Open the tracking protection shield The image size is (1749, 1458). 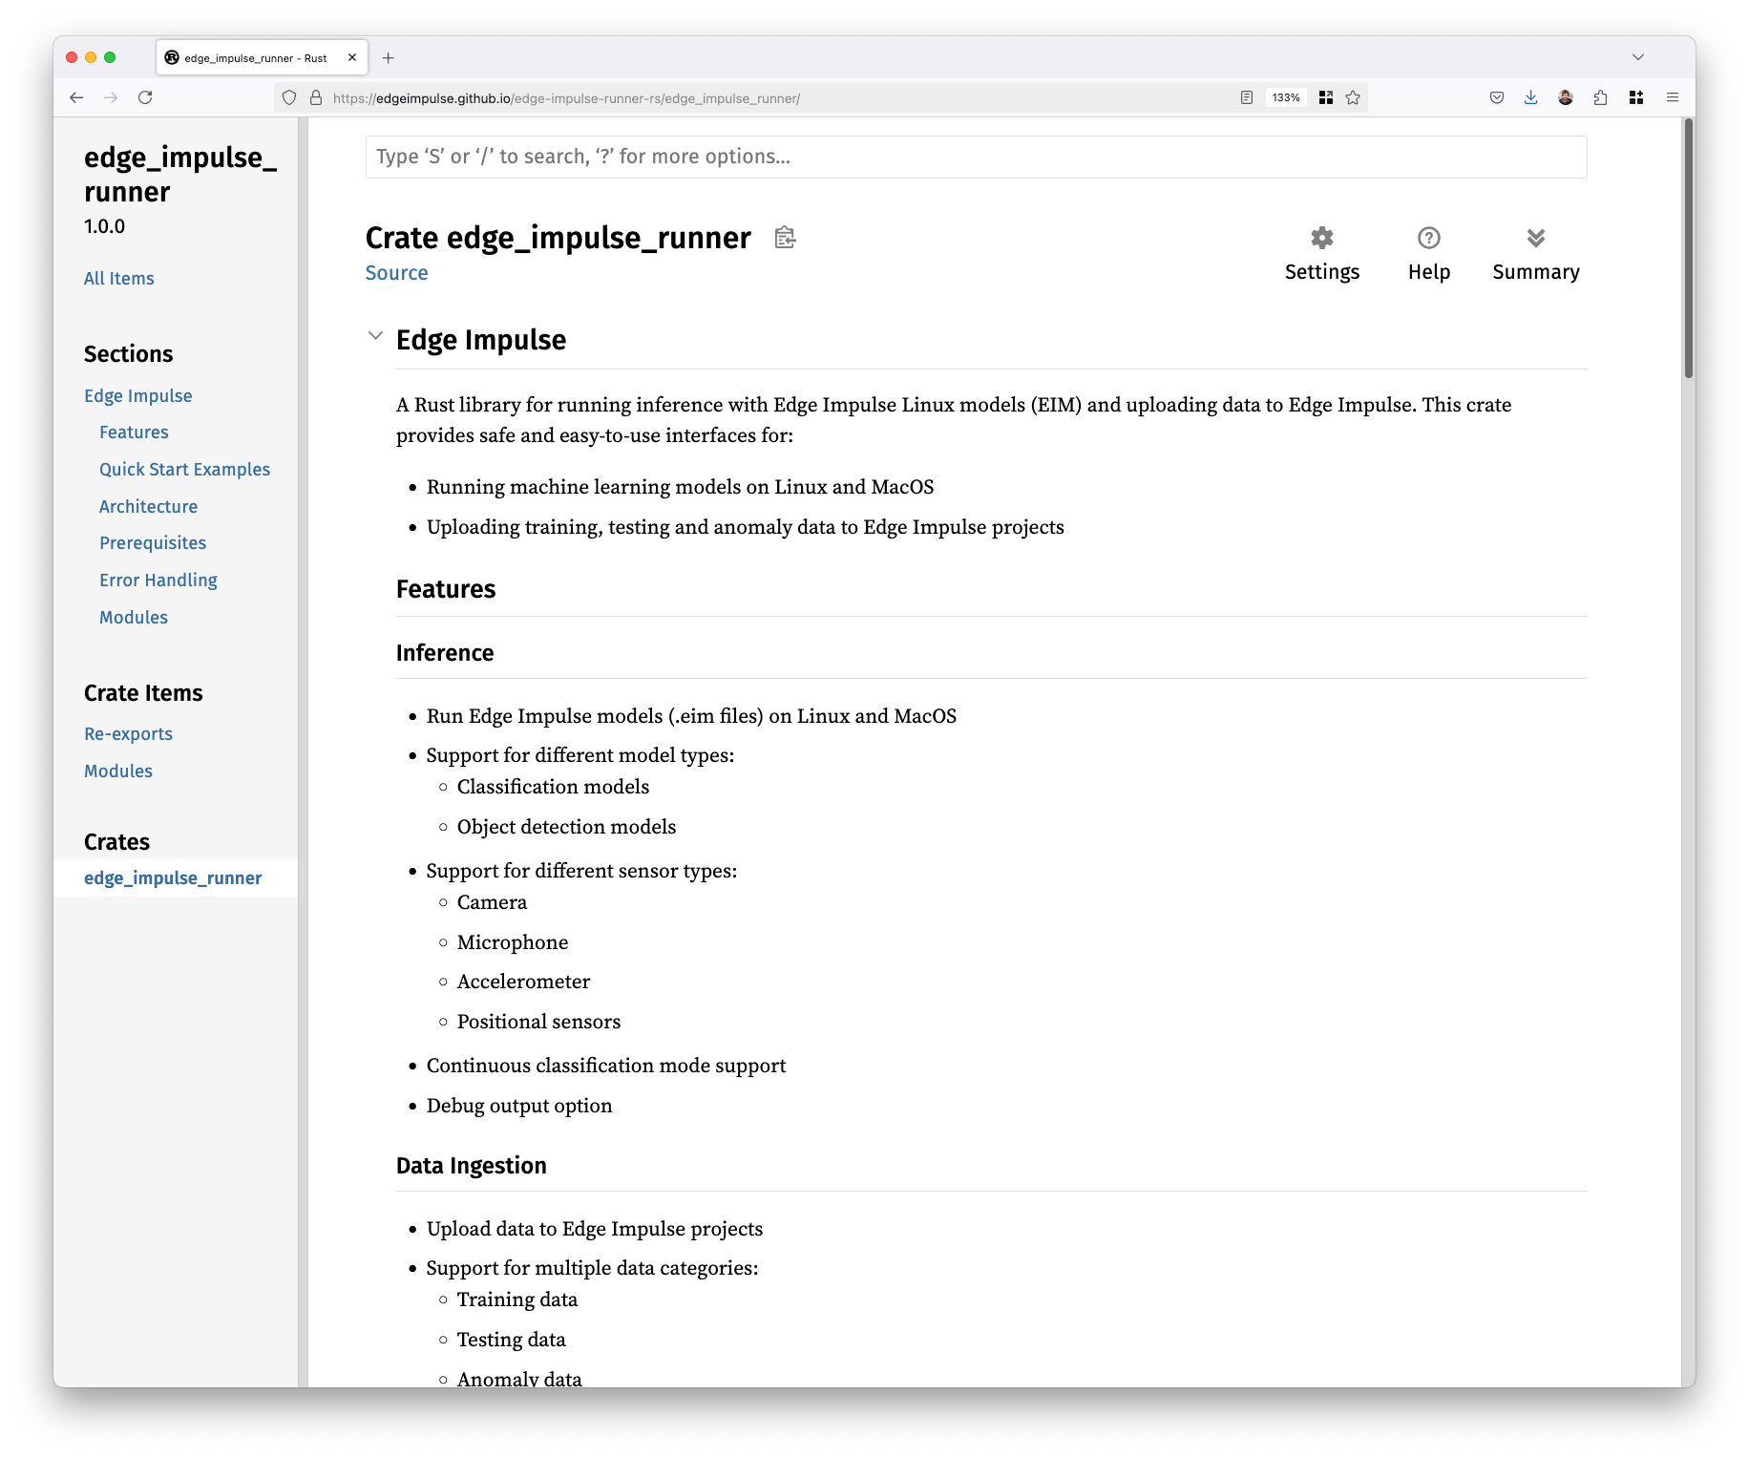click(x=289, y=97)
